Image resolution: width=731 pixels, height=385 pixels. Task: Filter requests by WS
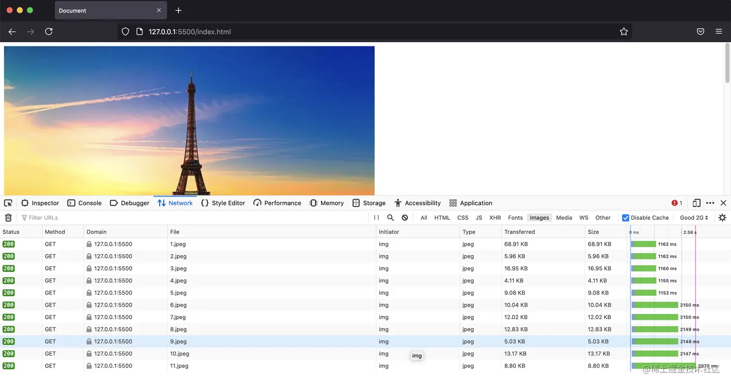pos(584,217)
